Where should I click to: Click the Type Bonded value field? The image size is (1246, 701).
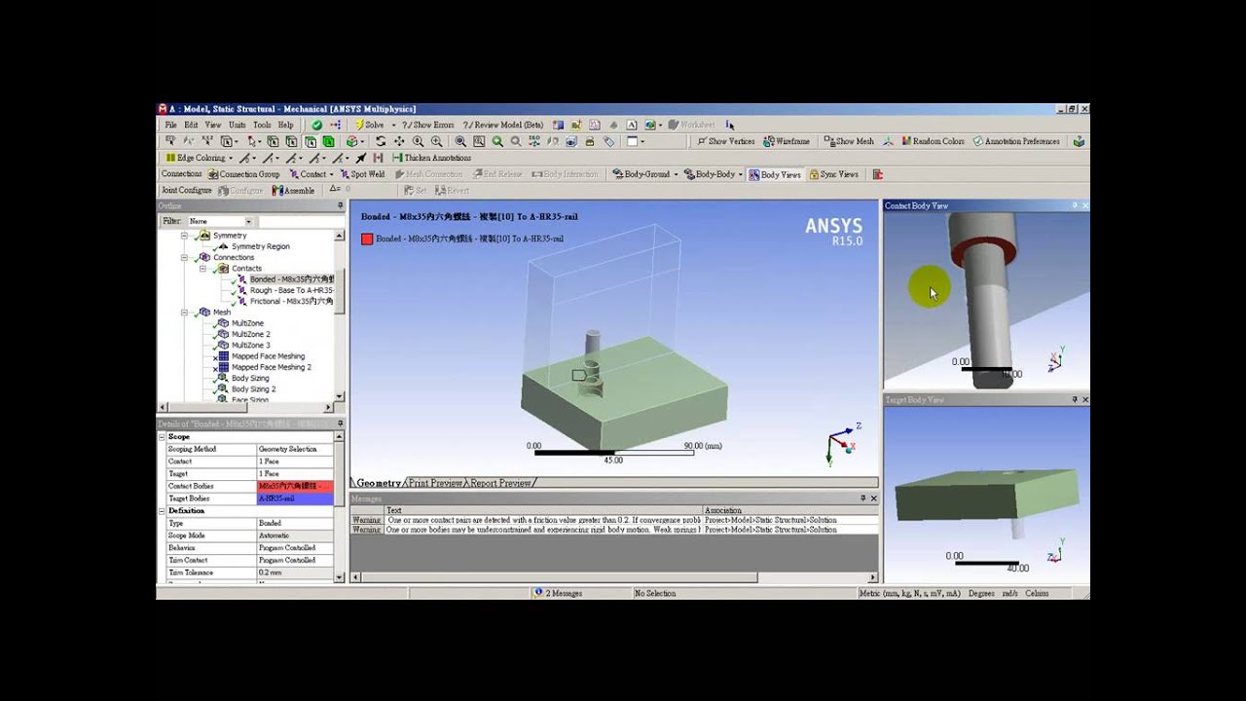point(295,523)
